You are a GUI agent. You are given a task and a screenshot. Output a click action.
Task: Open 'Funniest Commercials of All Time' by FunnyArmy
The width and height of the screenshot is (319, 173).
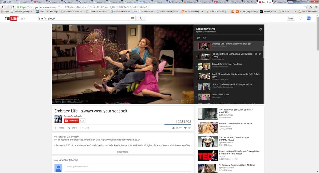[236, 123]
